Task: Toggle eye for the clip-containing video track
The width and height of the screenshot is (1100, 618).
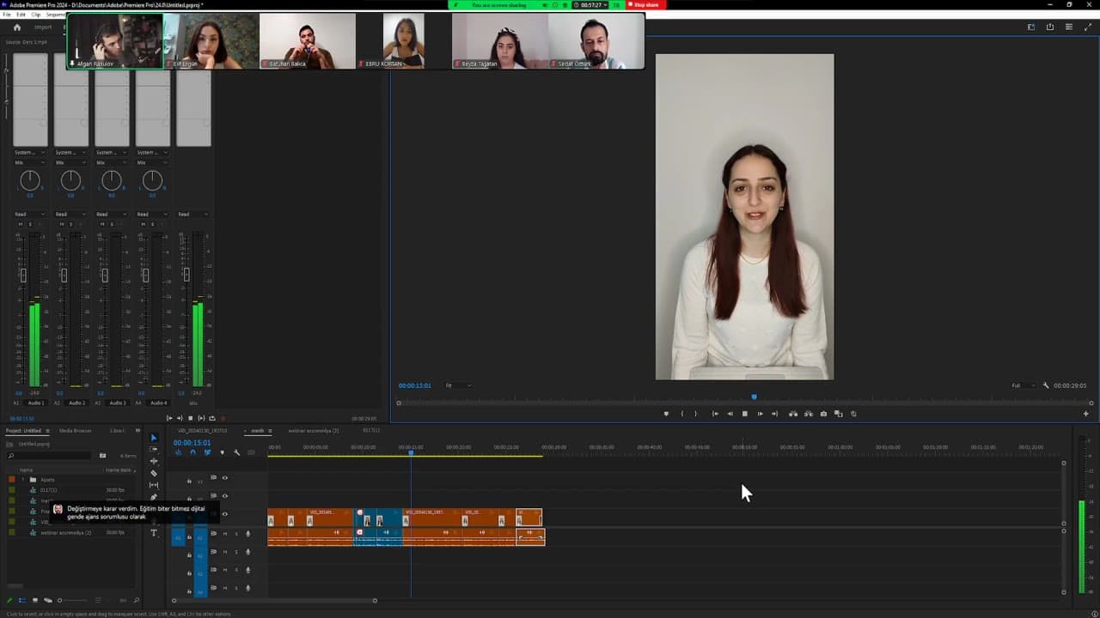Action: (x=225, y=514)
